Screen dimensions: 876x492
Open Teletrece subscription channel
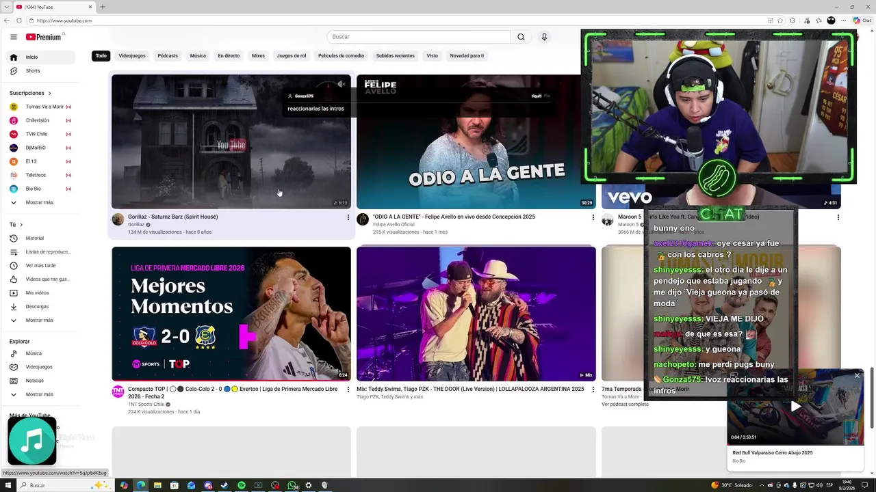click(40, 175)
